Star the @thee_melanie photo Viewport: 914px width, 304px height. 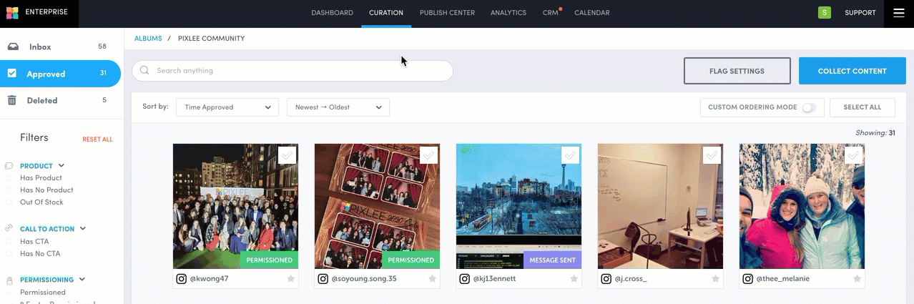click(858, 279)
